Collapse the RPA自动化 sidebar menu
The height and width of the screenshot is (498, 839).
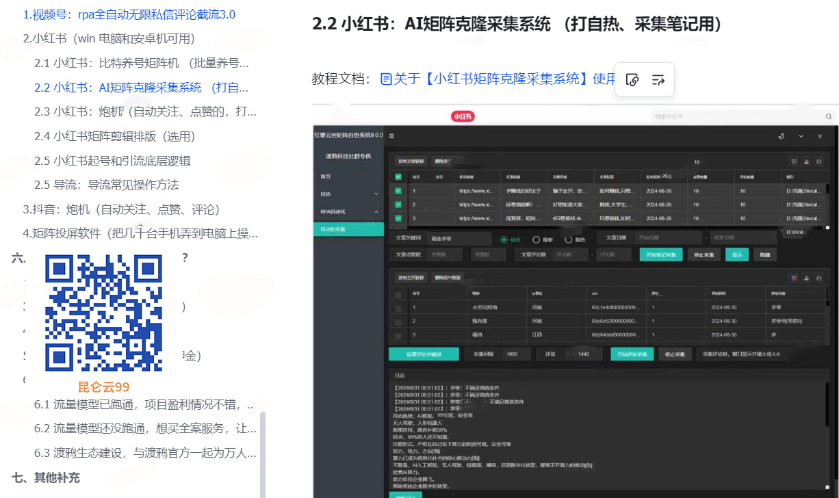click(348, 211)
